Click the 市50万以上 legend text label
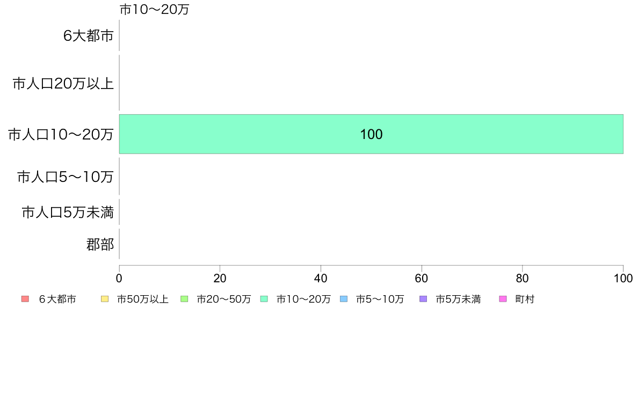Viewport: 638px width, 395px height. pos(143,299)
